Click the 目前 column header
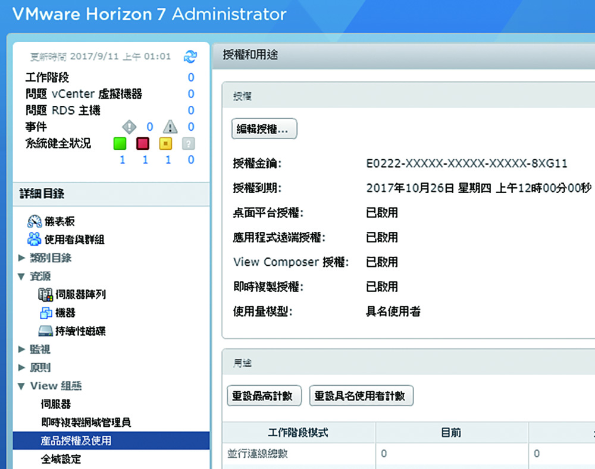 tap(452, 433)
